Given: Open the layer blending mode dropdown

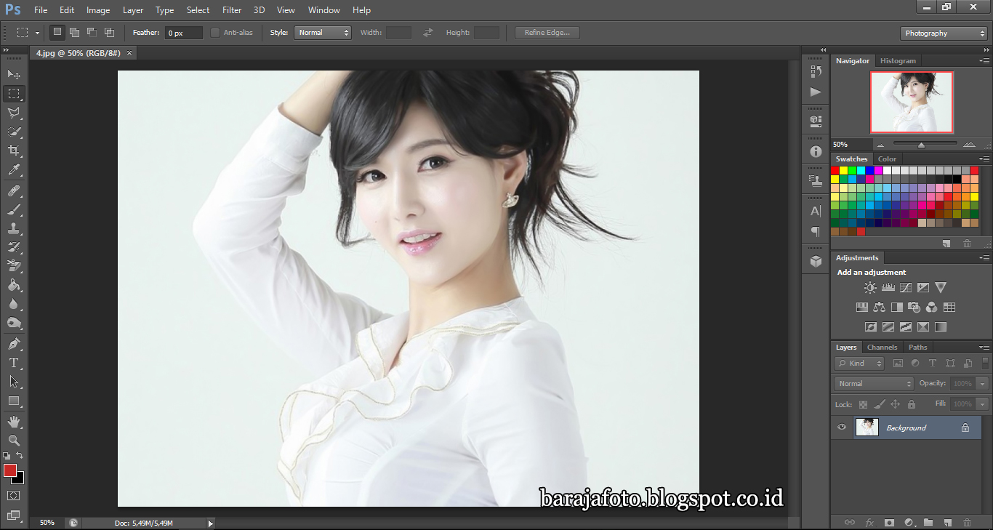Looking at the screenshot, I should click(x=873, y=383).
